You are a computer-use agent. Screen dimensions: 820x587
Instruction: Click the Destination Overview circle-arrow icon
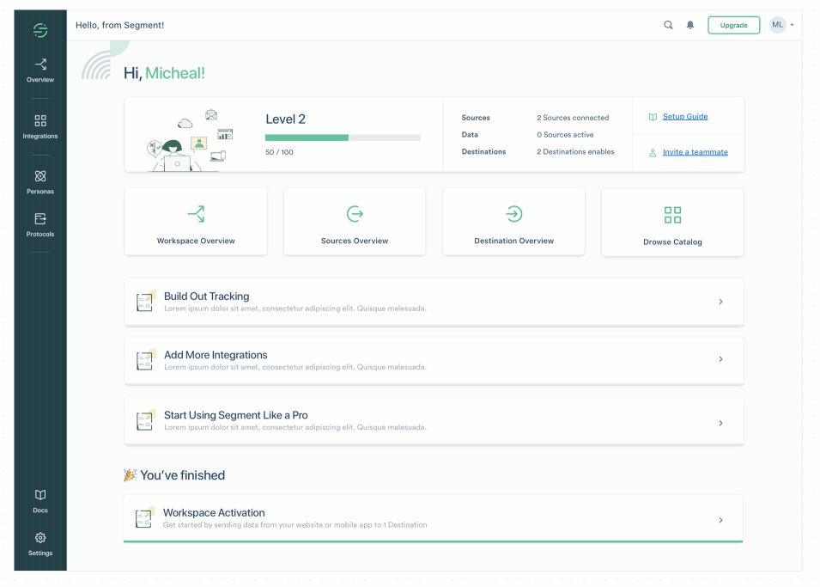[x=514, y=214]
